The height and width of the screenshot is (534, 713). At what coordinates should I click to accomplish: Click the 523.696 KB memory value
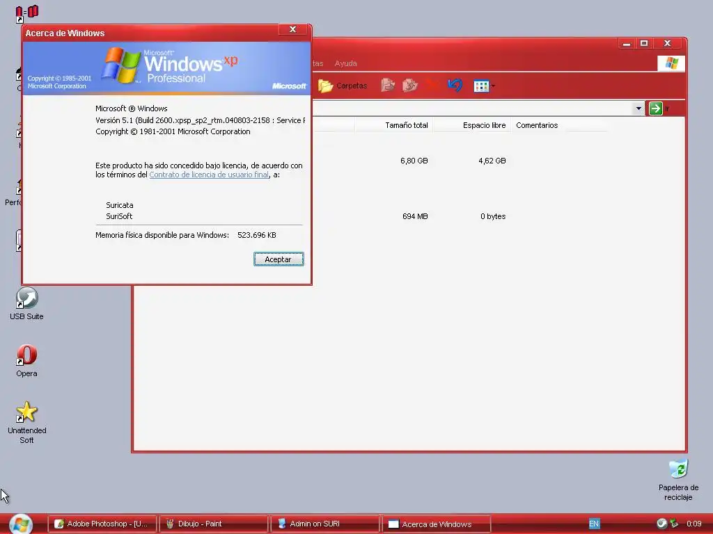[x=256, y=235]
